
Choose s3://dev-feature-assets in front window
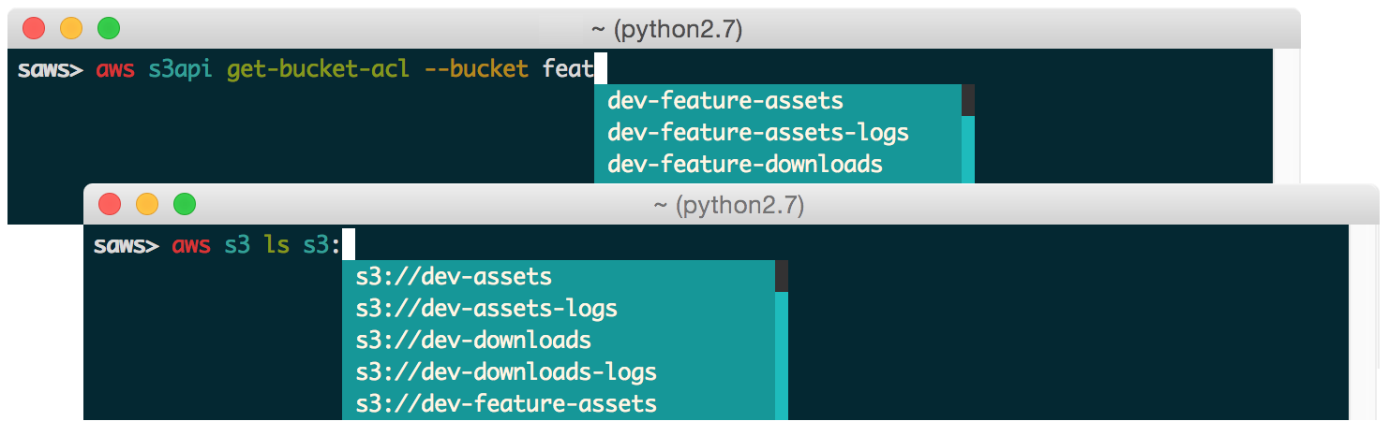[559, 403]
